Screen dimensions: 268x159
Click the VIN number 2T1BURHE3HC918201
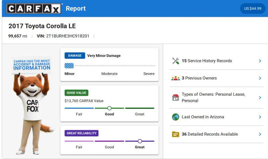[68, 36]
